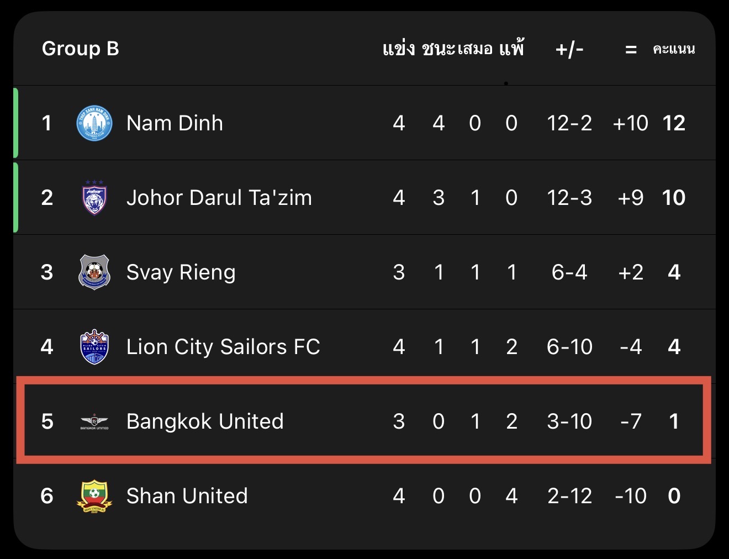Viewport: 729px width, 559px height.
Task: Click the Shan United club badge
Action: click(94, 496)
